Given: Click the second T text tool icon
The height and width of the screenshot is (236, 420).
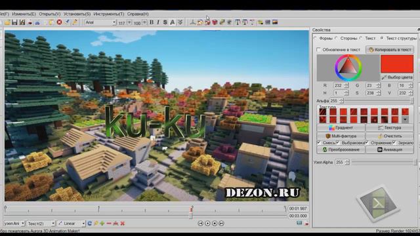Looking at the screenshot, I should [245, 22].
